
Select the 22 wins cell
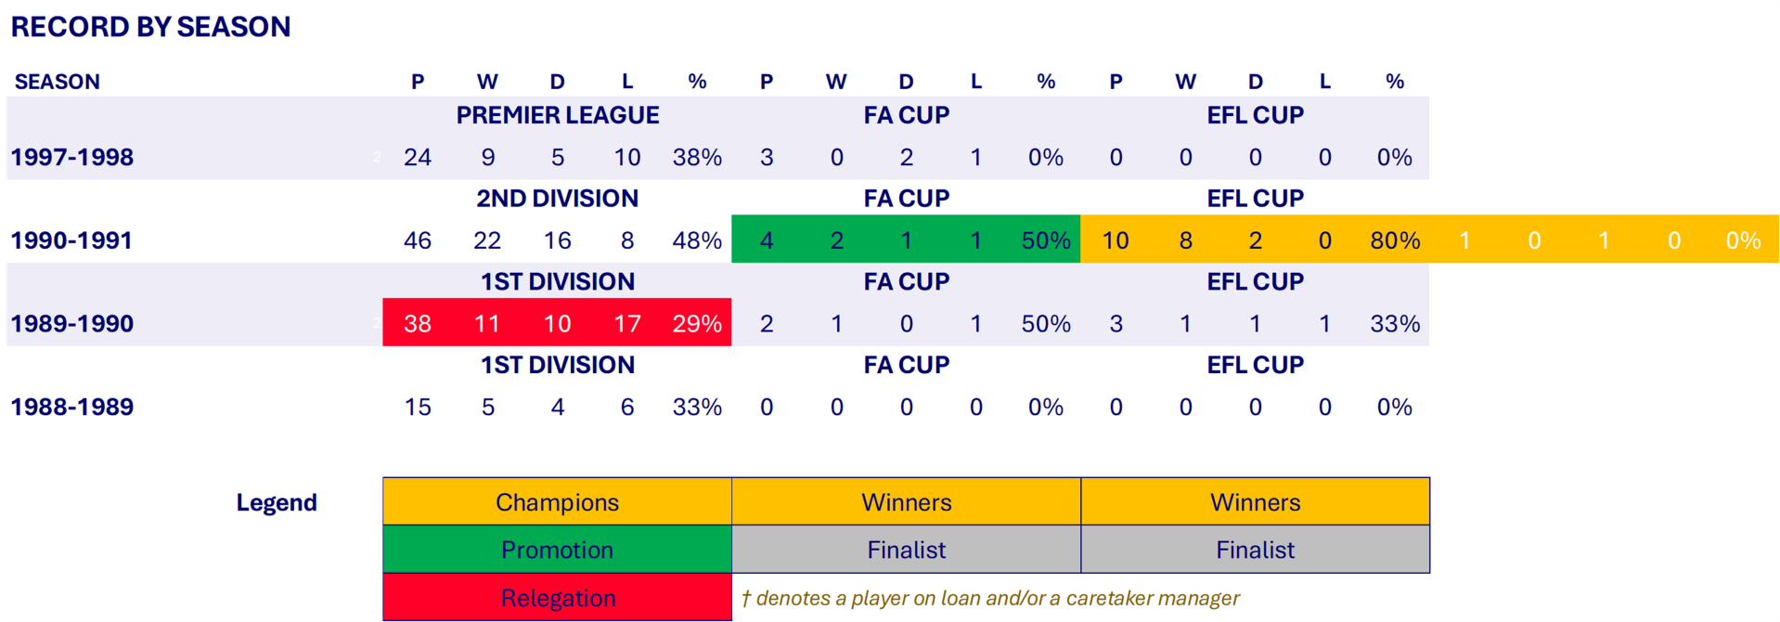[x=487, y=240]
